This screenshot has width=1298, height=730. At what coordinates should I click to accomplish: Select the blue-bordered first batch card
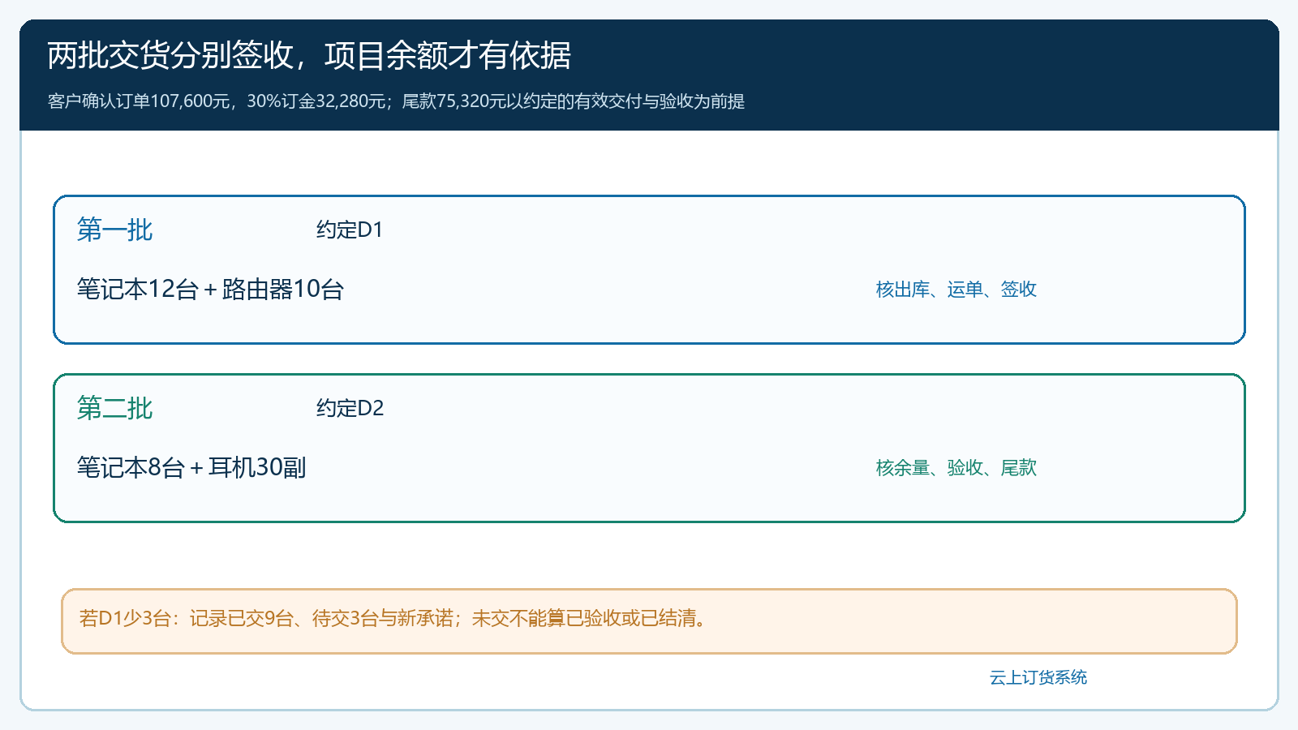pyautogui.click(x=649, y=269)
